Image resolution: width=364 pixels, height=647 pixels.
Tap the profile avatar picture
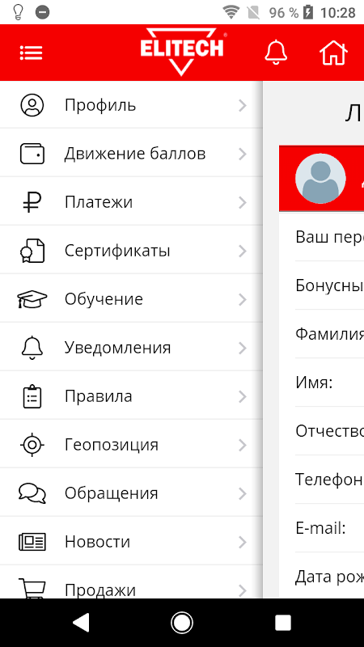coord(320,178)
